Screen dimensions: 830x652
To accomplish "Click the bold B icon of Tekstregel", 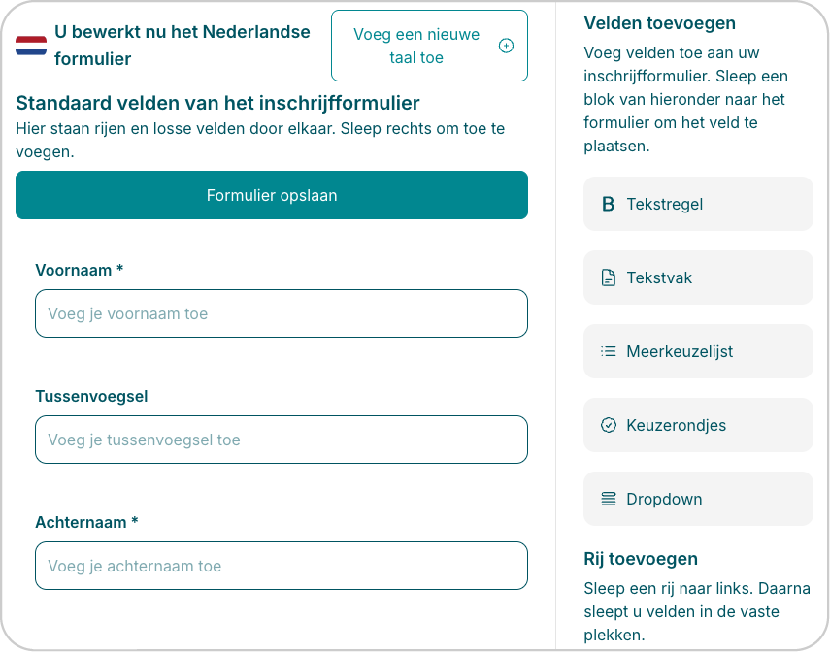I will click(609, 204).
